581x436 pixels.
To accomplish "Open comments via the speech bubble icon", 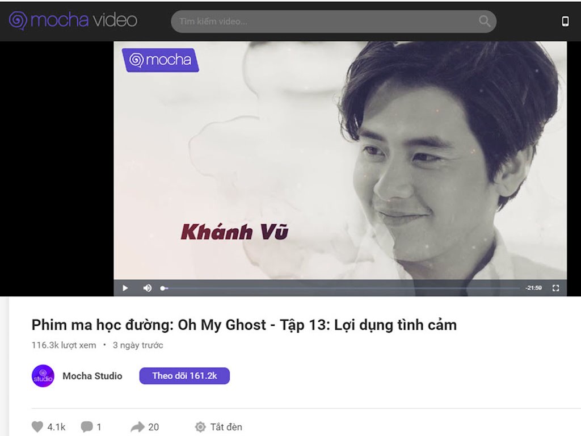I will 87,427.
